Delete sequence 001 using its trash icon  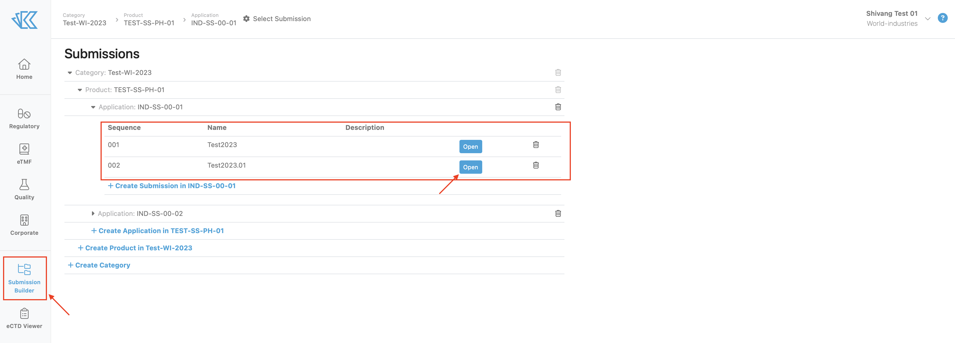536,145
